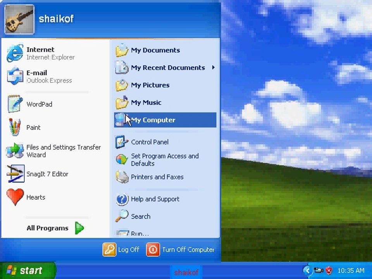This screenshot has width=372, height=279.
Task: Click Help and Support text label
Action: [x=155, y=199]
